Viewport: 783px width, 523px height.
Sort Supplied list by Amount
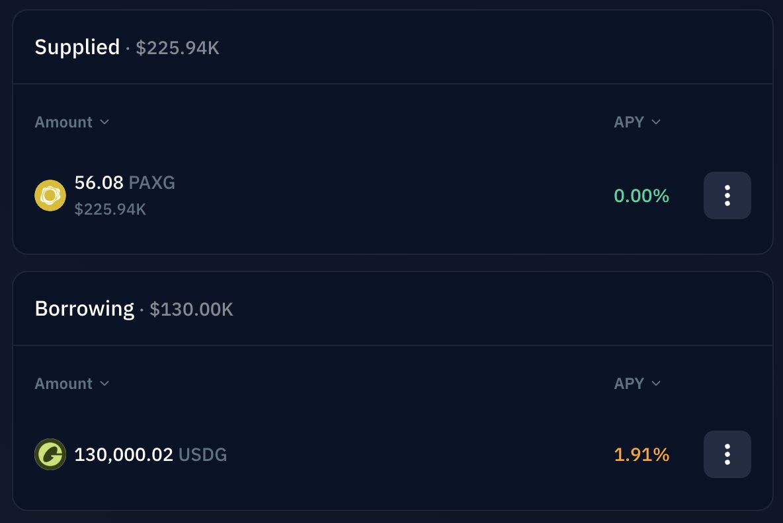(x=72, y=122)
